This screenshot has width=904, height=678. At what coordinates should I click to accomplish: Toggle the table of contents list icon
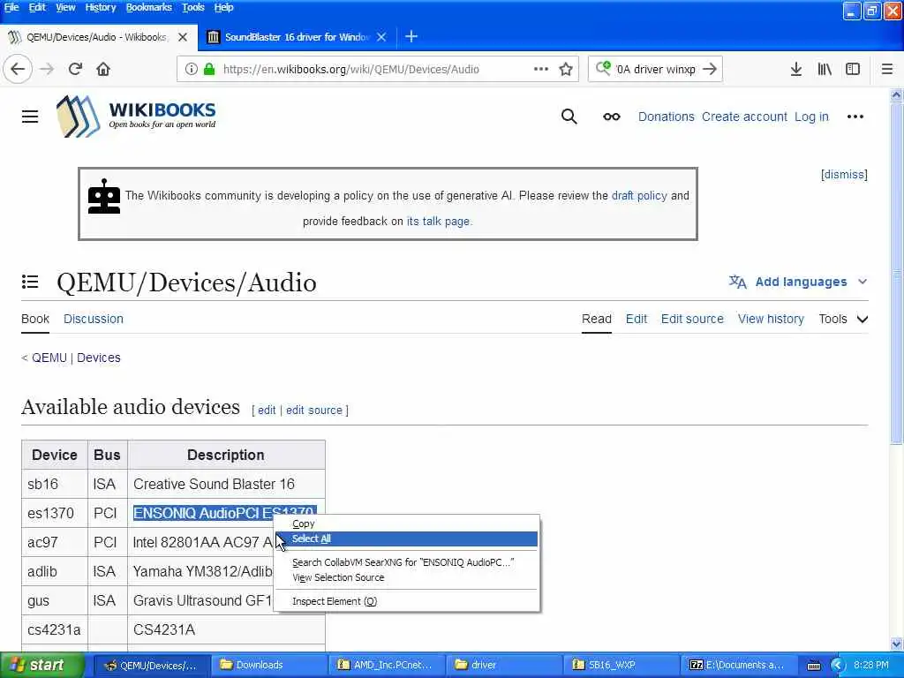pos(30,282)
